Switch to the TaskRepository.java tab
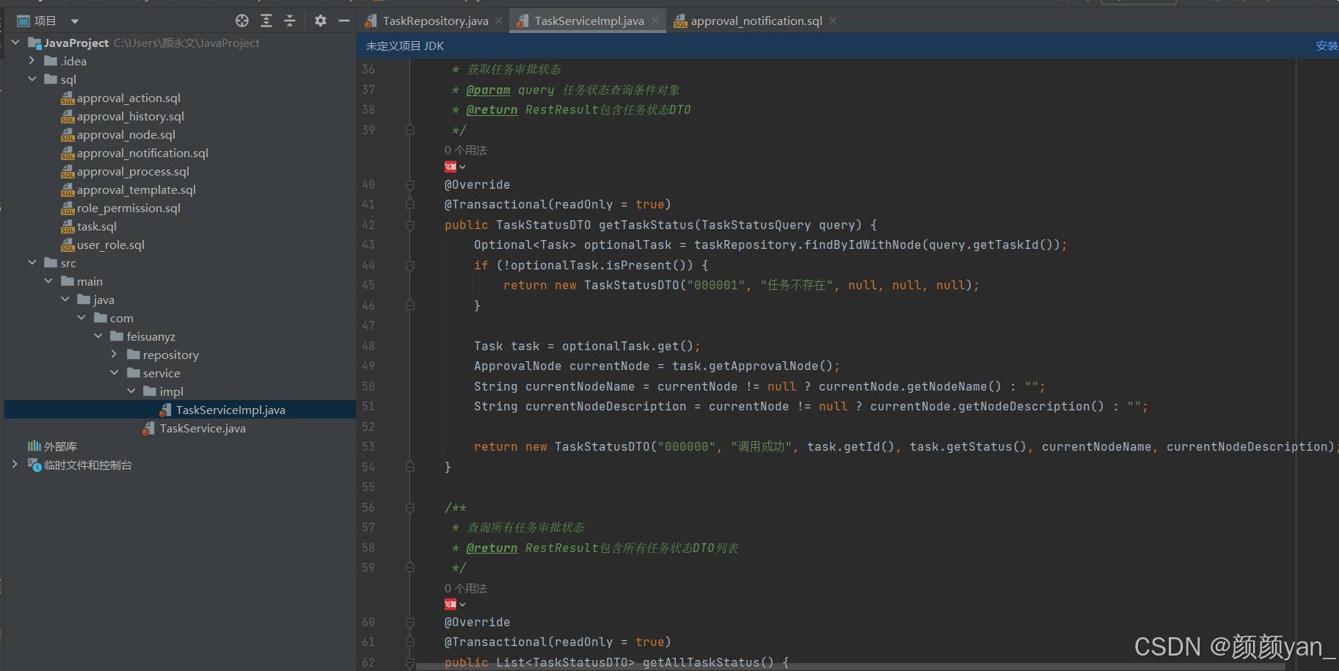 [x=435, y=21]
